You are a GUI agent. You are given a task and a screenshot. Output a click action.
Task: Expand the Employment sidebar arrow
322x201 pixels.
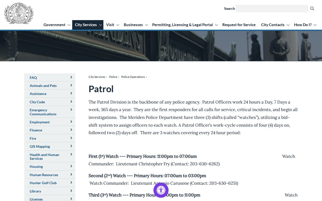(71, 122)
